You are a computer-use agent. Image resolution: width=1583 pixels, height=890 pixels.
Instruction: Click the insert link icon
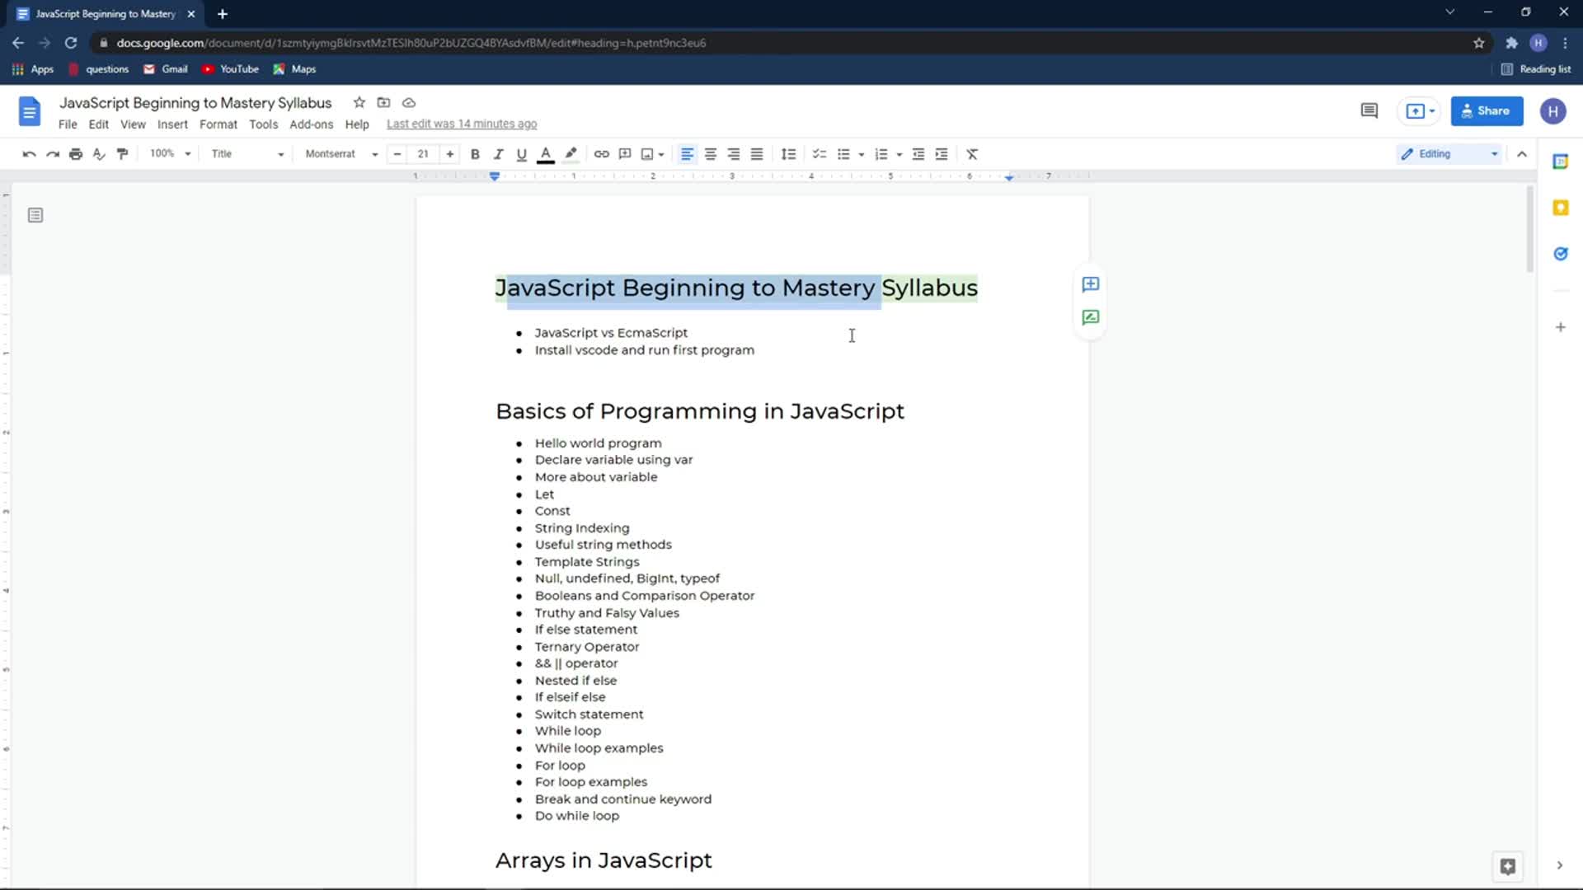(601, 154)
